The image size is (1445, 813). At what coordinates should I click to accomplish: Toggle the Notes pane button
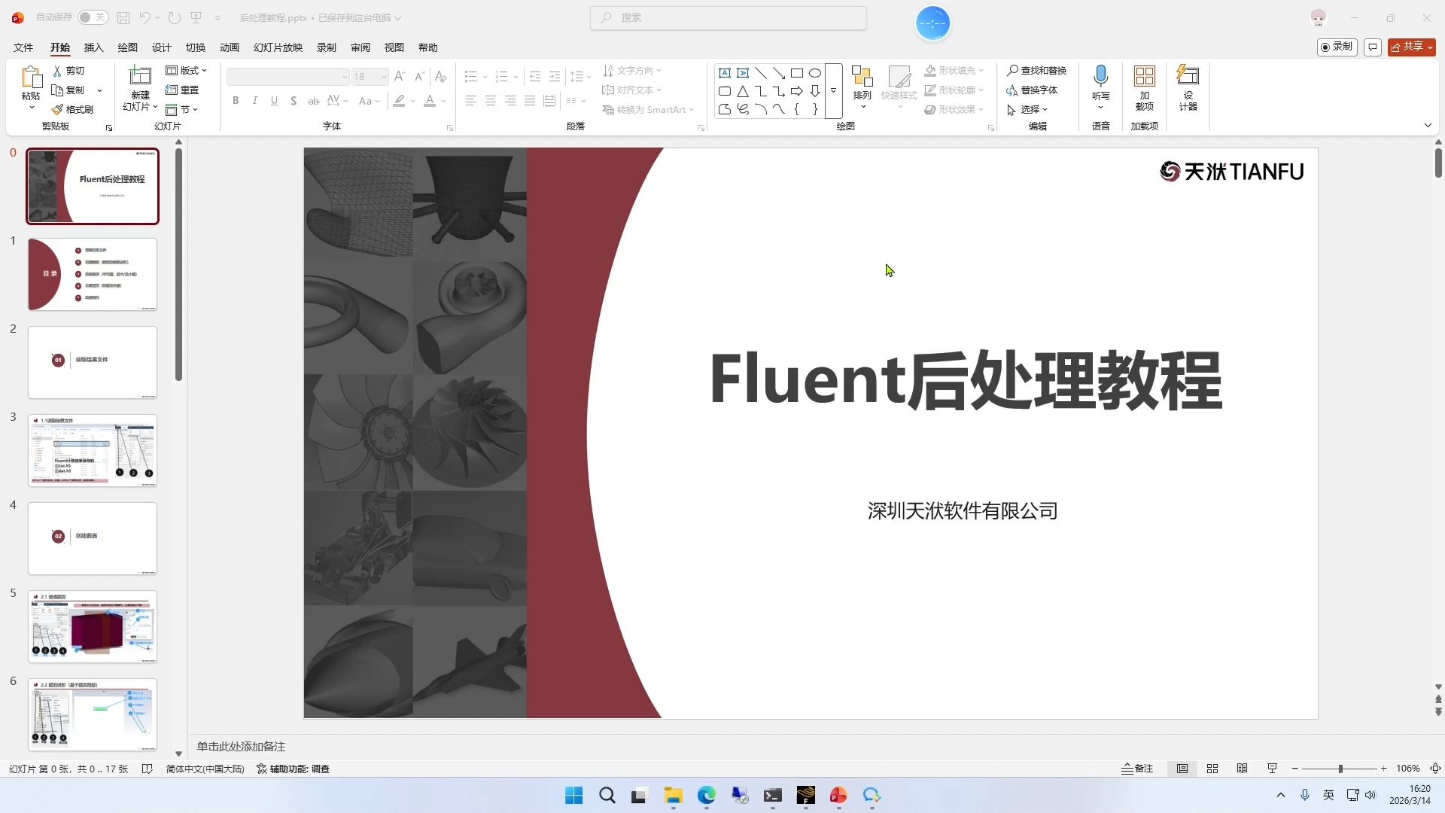coord(1137,769)
